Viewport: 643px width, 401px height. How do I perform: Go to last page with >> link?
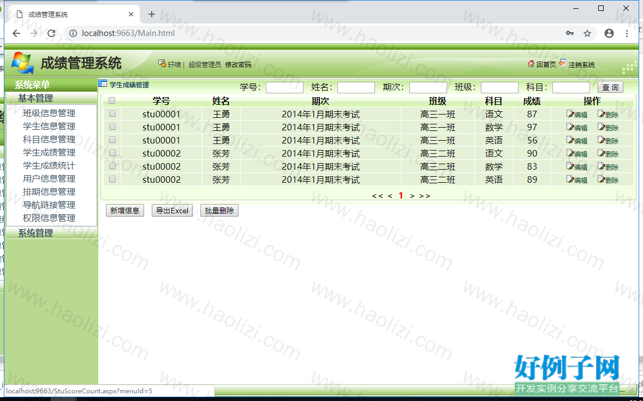pos(425,196)
